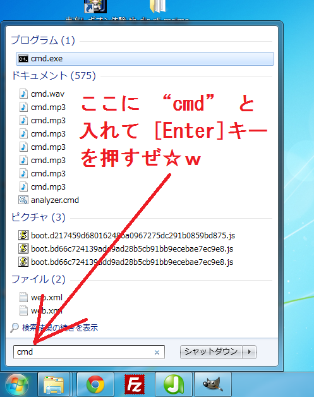This screenshot has width=314, height=397.
Task: Open FileZilla from the taskbar
Action: coord(135,385)
